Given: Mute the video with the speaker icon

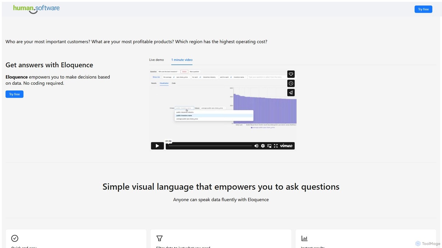Looking at the screenshot, I should [256, 146].
